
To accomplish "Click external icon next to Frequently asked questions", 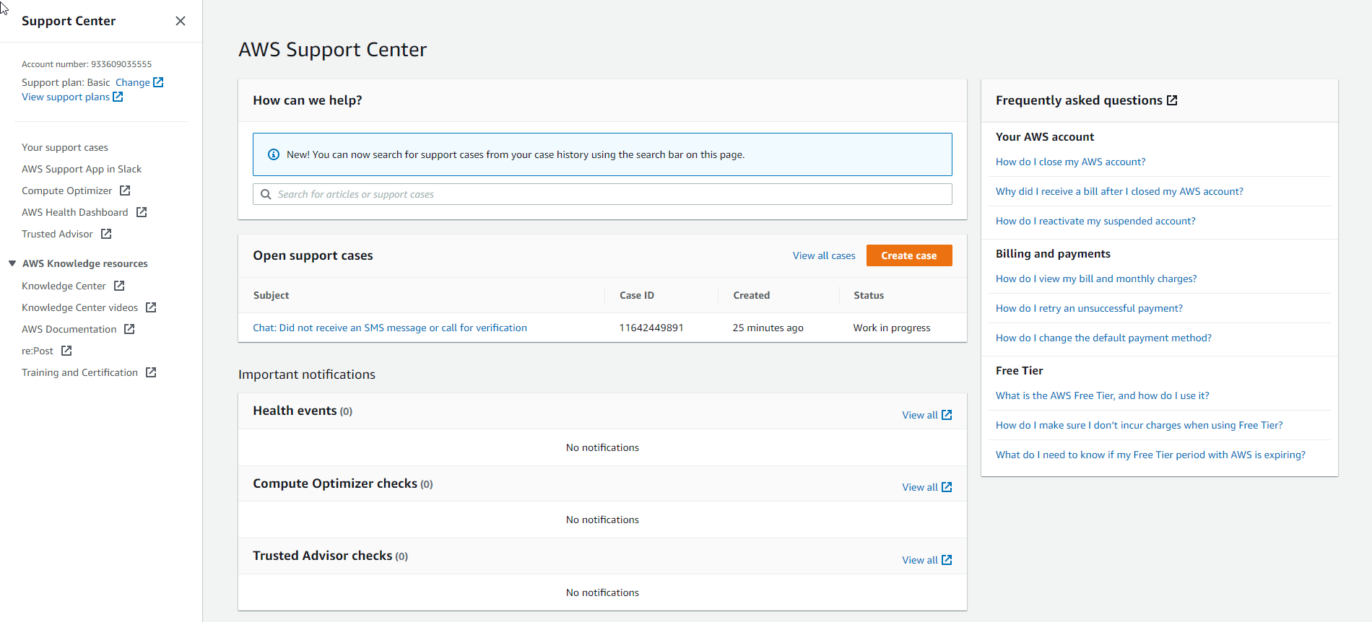I will click(1172, 100).
